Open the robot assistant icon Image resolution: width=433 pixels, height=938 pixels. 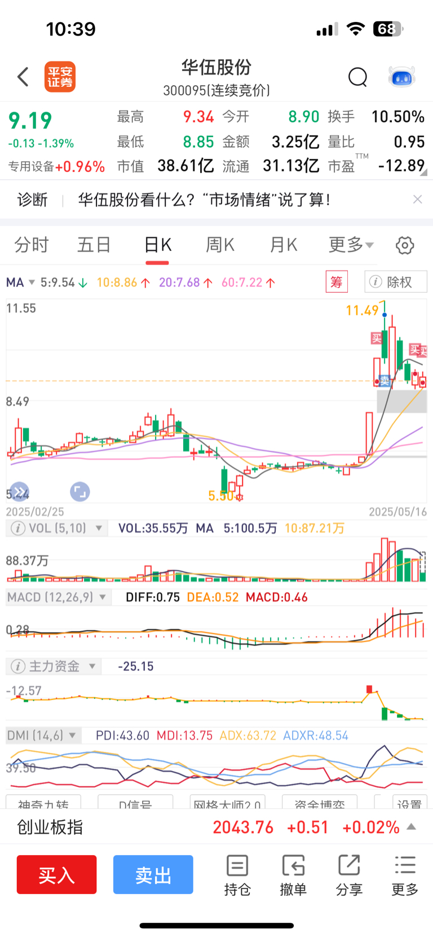(402, 77)
